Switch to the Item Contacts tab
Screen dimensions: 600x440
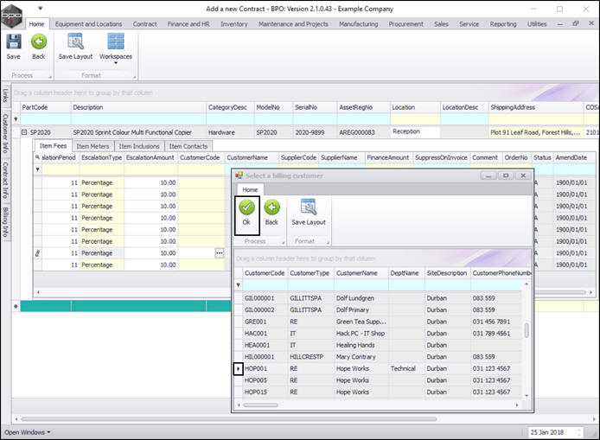click(188, 146)
